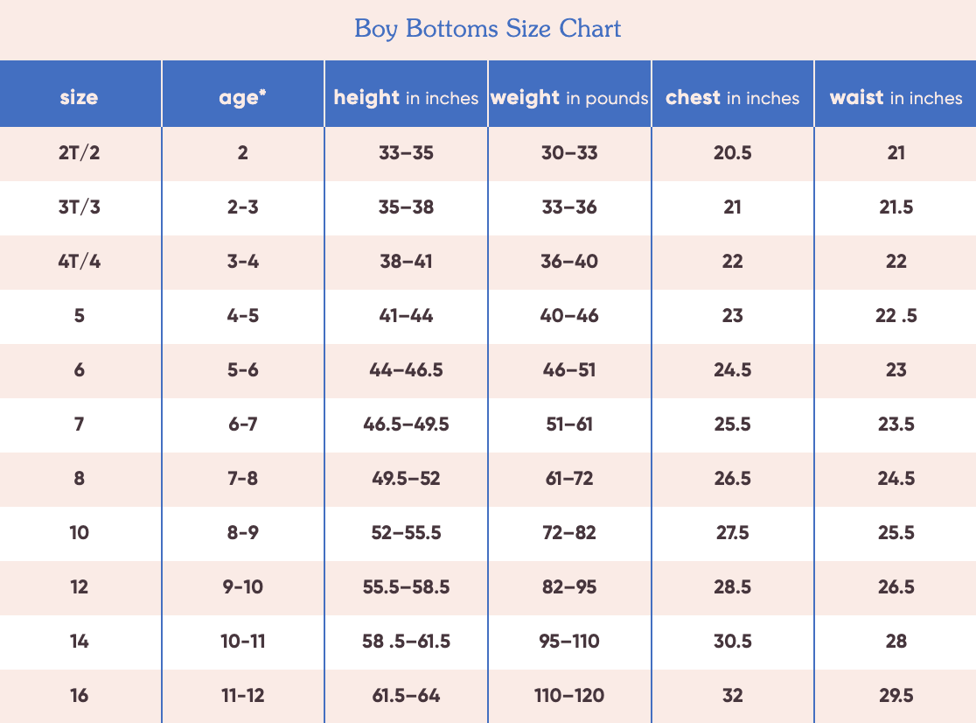Select the 8-9 age cell

click(243, 532)
